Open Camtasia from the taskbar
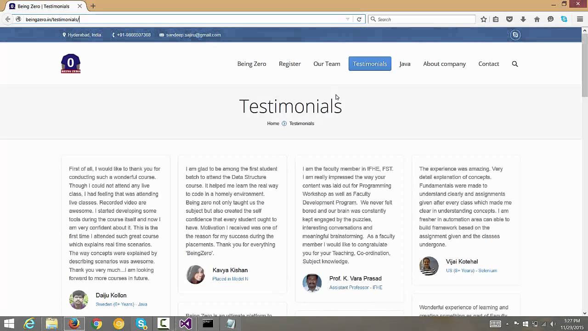The height and width of the screenshot is (331, 588). click(164, 324)
